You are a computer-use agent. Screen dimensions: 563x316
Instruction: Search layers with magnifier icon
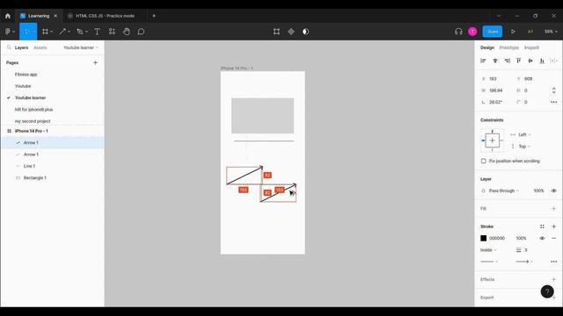[9, 47]
